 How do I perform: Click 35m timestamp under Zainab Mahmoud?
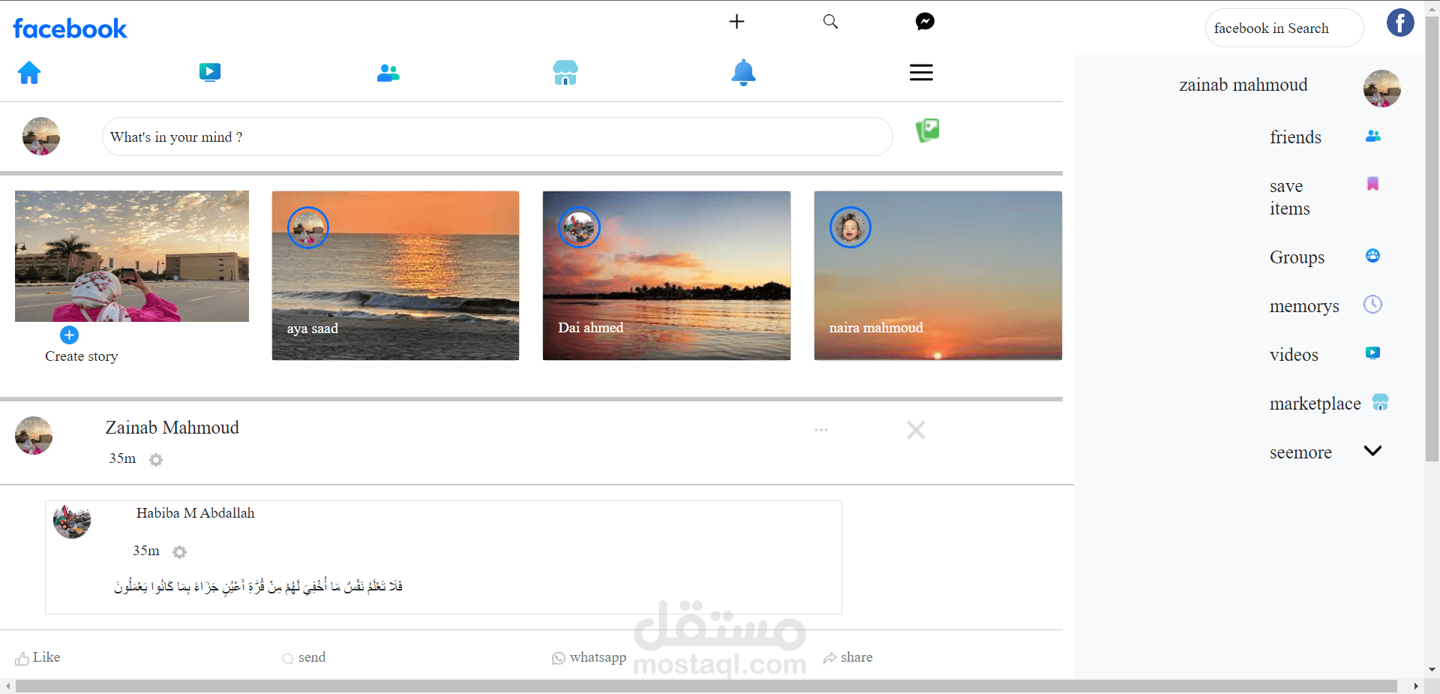(122, 458)
